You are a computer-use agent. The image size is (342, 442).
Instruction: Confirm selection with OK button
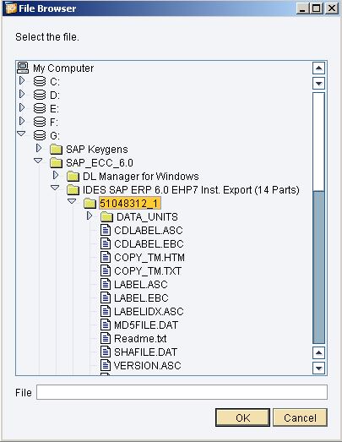point(242,417)
